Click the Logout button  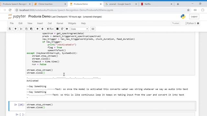pyautogui.click(x=194, y=16)
